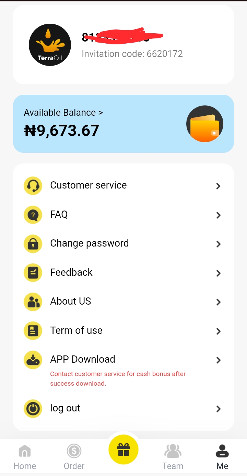Tap the TerraOil profile avatar
The width and height of the screenshot is (247, 476).
pyautogui.click(x=50, y=45)
